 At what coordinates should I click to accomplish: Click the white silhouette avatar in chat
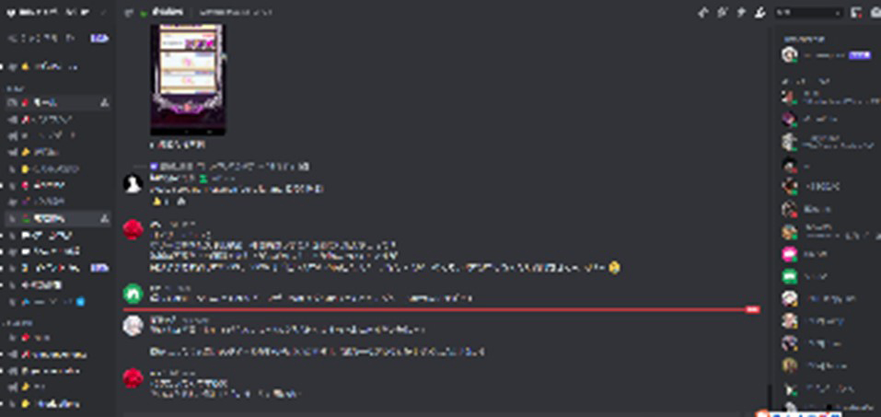[133, 183]
